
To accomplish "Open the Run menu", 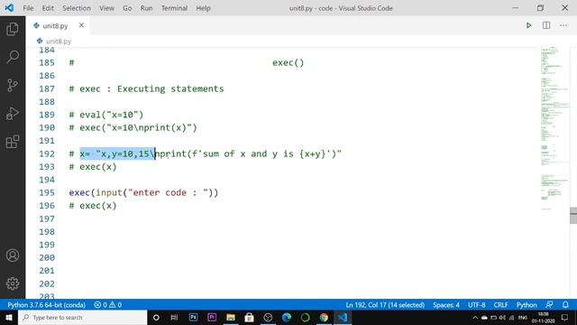I will (146, 8).
